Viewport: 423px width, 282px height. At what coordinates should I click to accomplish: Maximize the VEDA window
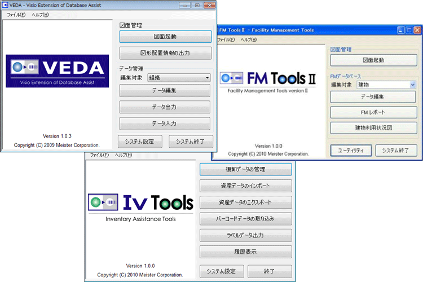pos(197,5)
